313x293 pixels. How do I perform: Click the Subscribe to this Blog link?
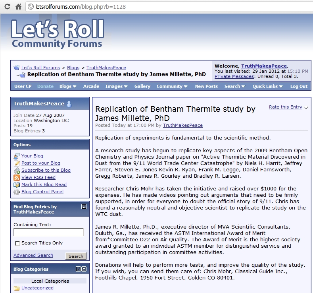[x=46, y=170]
